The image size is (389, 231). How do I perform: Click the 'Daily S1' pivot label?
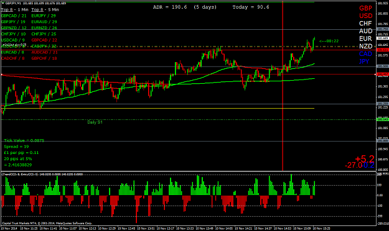(95, 122)
